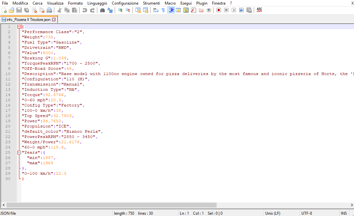Click the INS insert mode indicator
The width and height of the screenshot is (354, 216).
(344, 213)
